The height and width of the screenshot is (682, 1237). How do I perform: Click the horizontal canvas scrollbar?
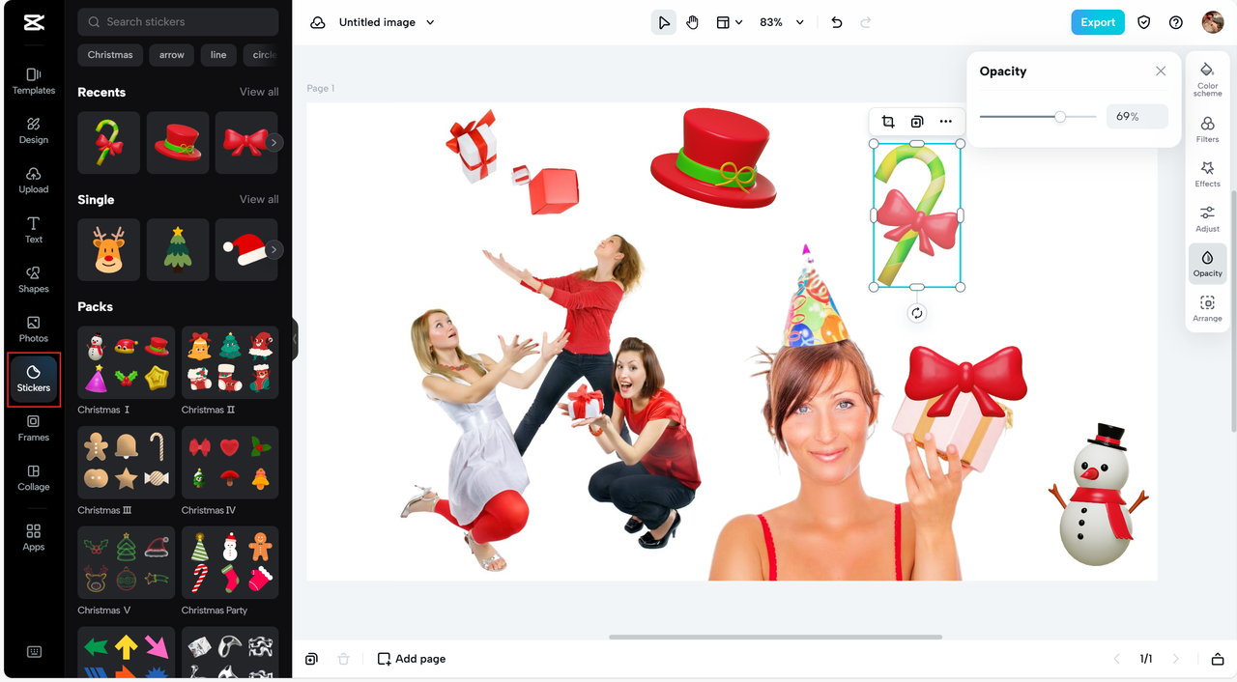point(775,638)
